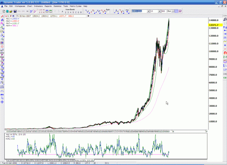The image size is (227, 165).
Task: Click the MA 1 value label
Action: [x=12, y=19]
